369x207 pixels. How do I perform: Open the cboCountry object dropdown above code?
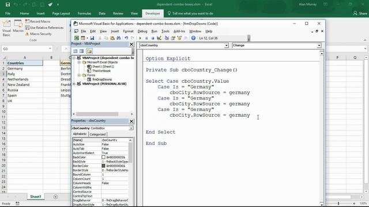click(x=226, y=45)
